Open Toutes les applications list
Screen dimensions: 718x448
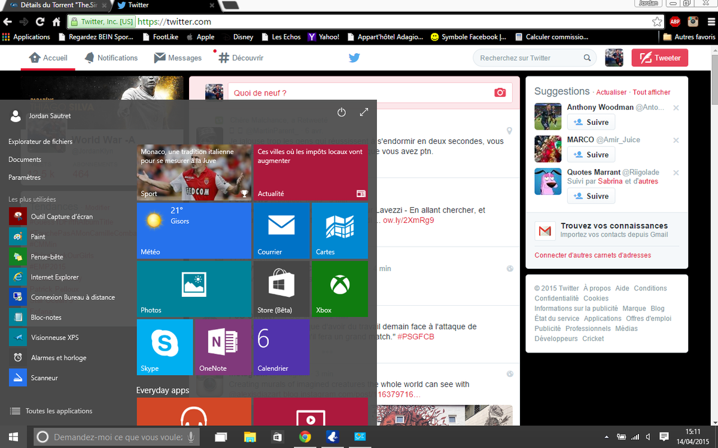pos(51,411)
